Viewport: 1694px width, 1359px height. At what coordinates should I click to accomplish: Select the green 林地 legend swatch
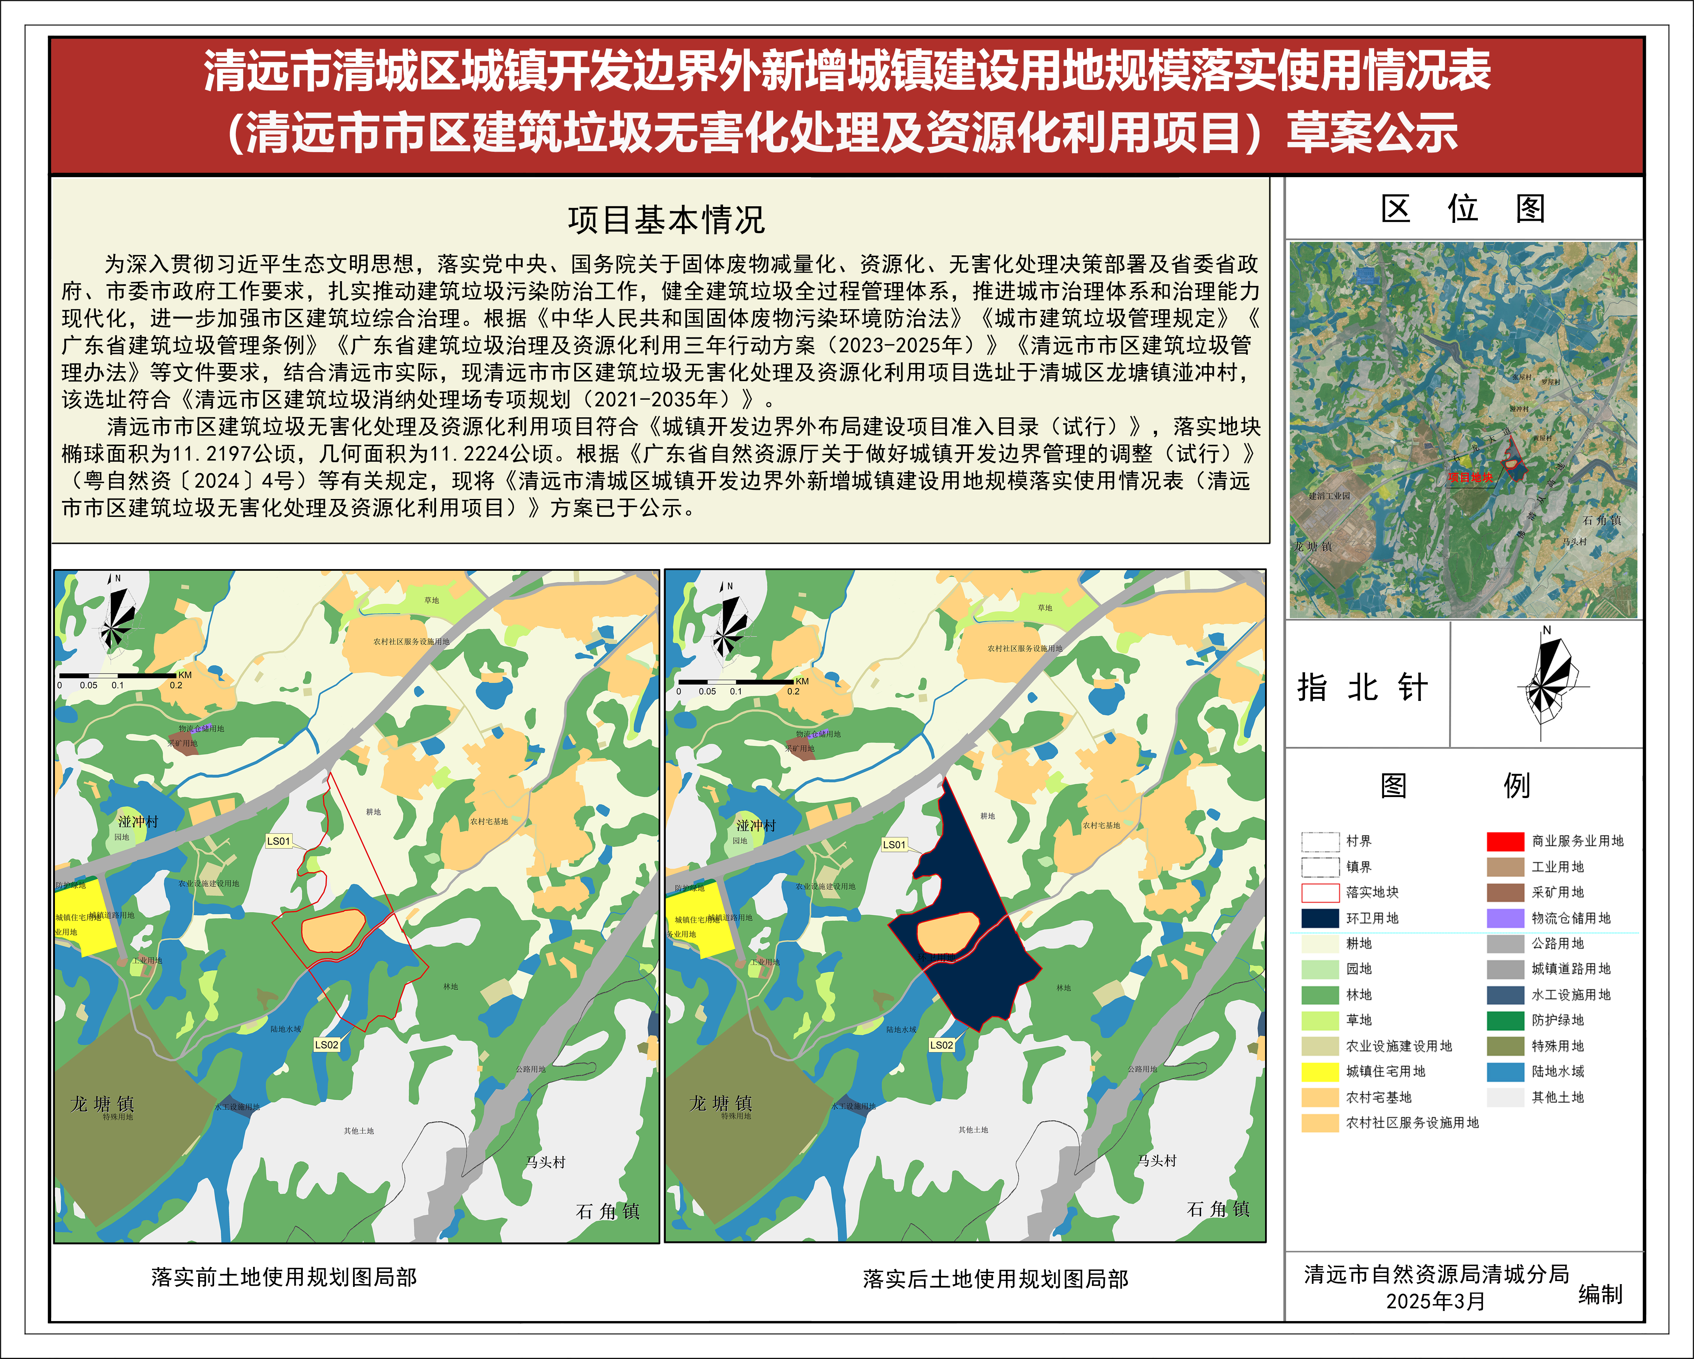1320,995
